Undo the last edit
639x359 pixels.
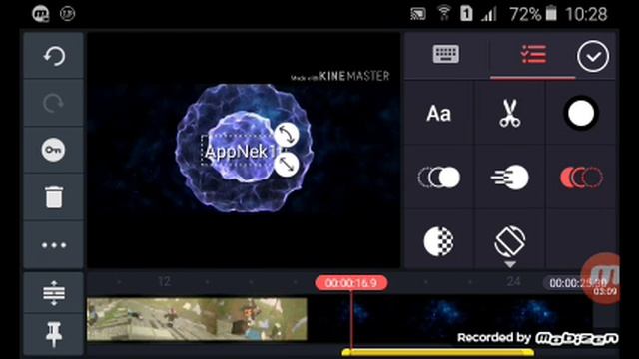pos(54,56)
